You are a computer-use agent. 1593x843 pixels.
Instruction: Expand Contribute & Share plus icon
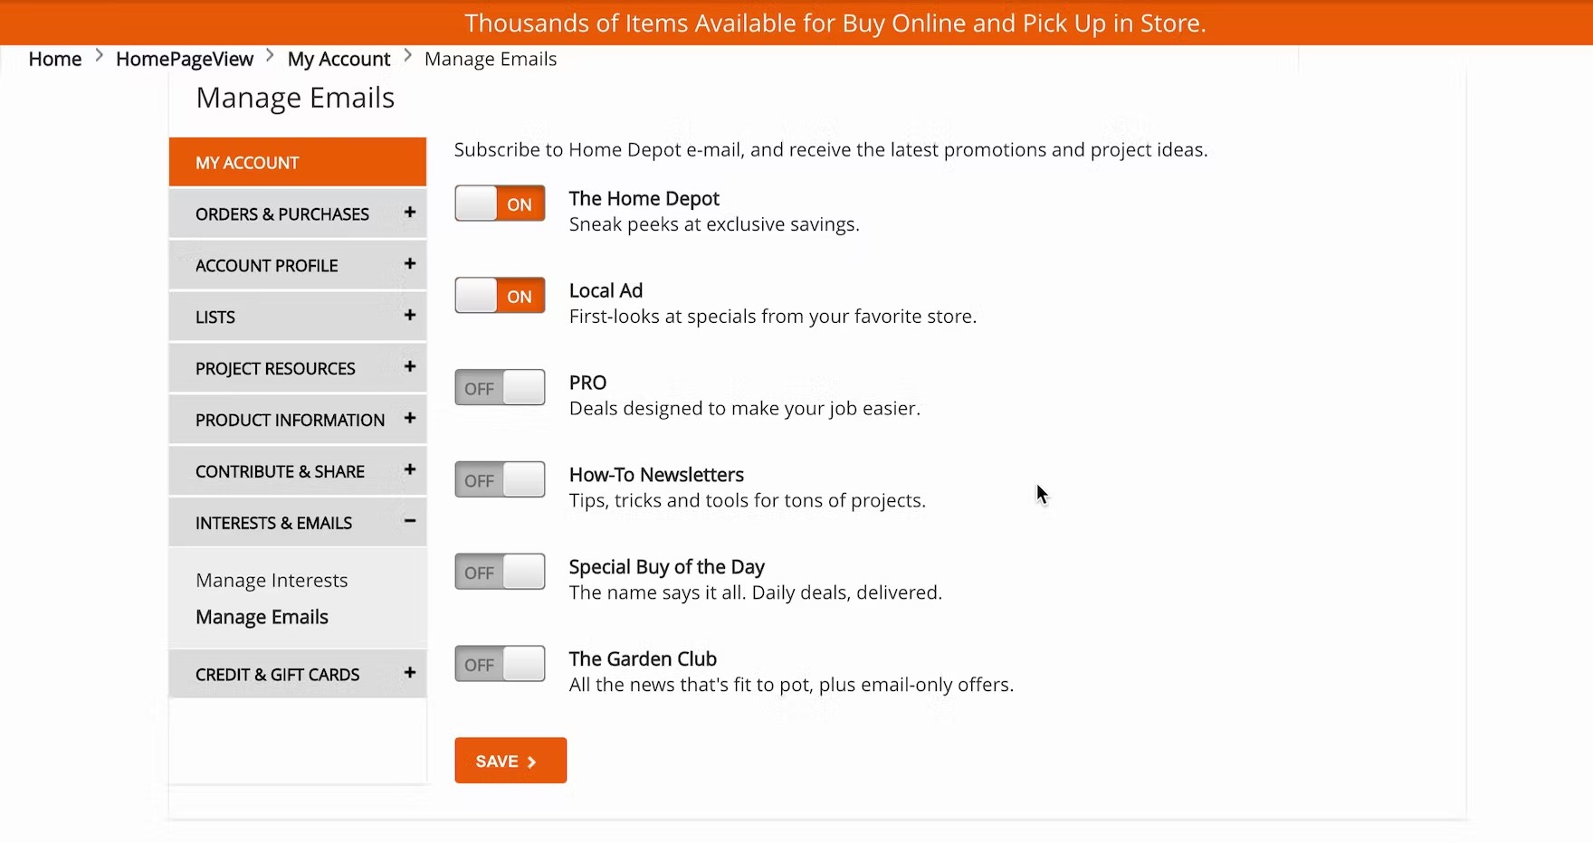tap(410, 470)
